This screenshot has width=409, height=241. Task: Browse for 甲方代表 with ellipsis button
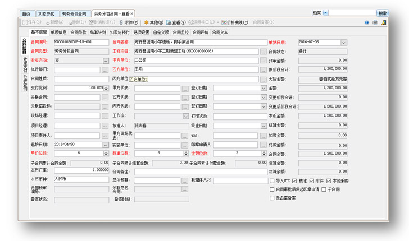point(185,89)
